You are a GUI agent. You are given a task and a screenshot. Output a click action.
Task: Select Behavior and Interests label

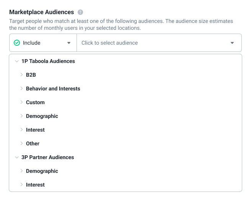pyautogui.click(x=53, y=89)
